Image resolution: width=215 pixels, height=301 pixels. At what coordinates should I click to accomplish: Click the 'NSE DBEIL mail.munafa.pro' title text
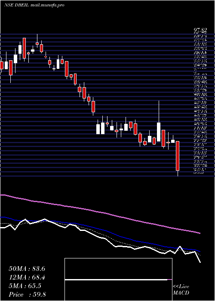pyautogui.click(x=34, y=5)
